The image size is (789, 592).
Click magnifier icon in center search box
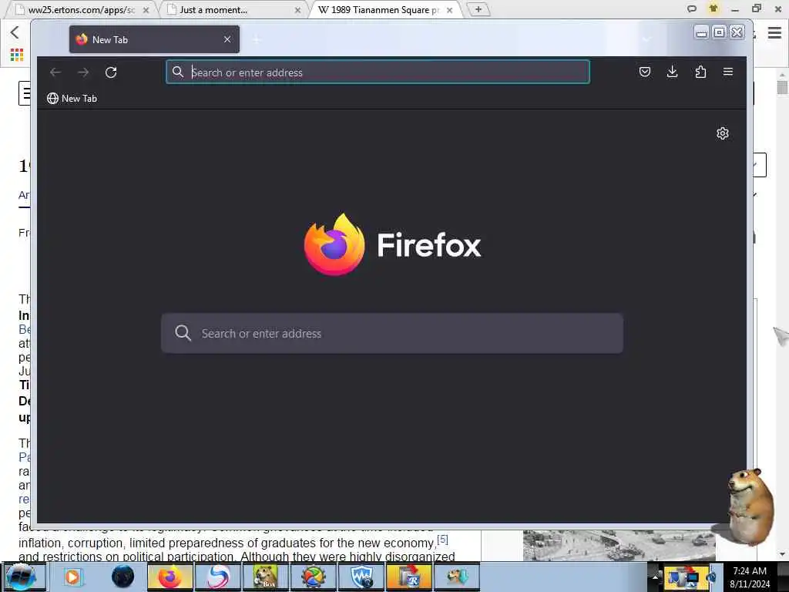pos(183,333)
